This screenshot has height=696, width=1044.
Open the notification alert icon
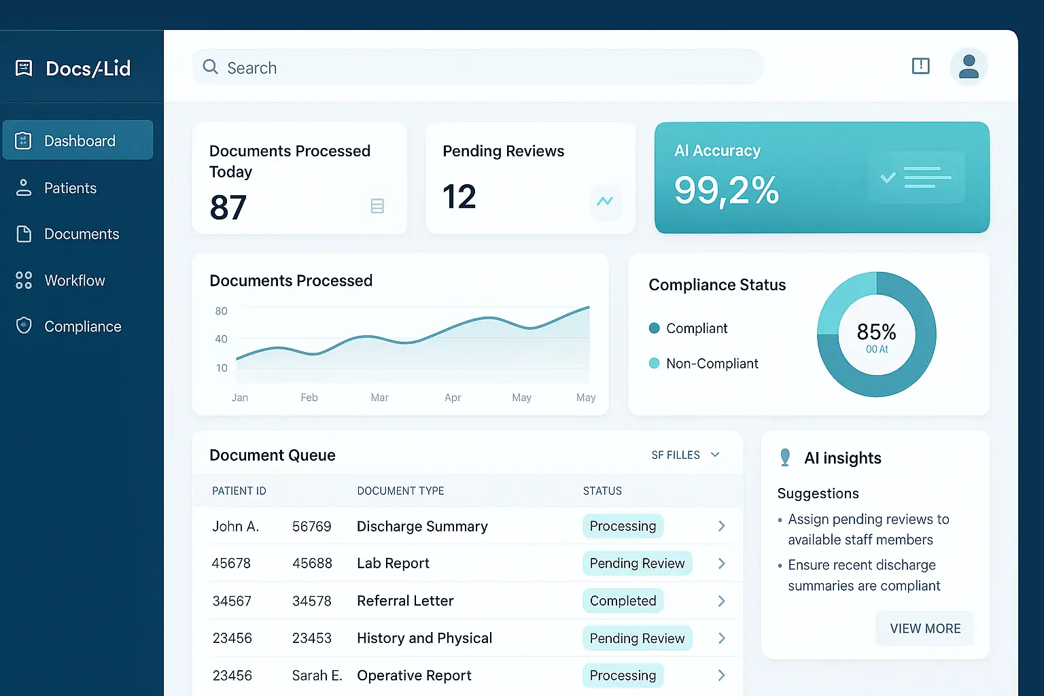(920, 66)
